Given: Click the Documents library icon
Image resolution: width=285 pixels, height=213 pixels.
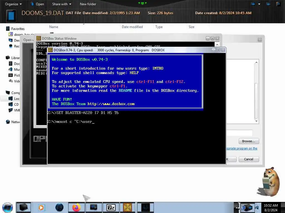Looking at the screenshot, I should 11,64.
